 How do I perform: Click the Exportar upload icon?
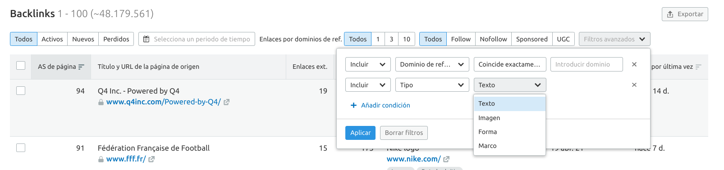tap(670, 14)
